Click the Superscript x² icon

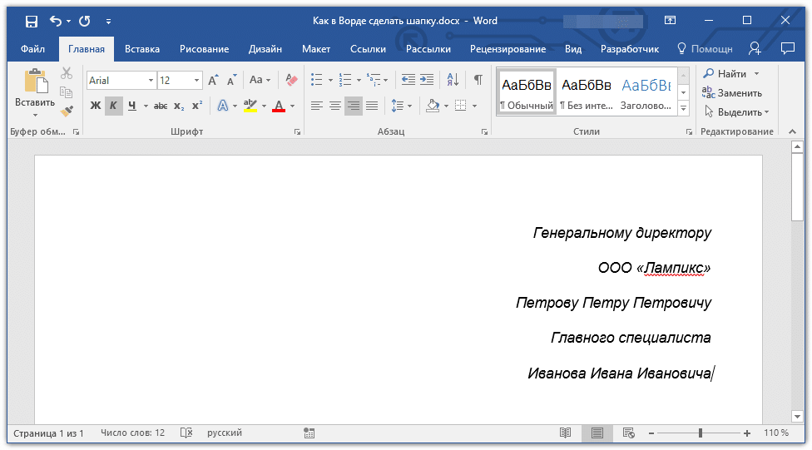pyautogui.click(x=197, y=106)
